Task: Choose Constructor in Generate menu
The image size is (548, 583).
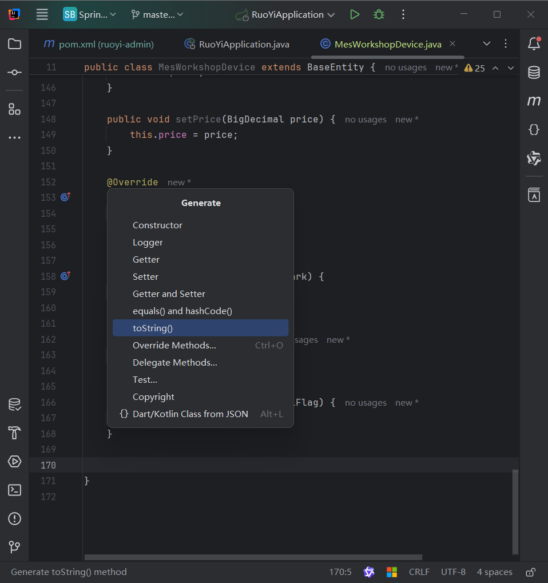Action: point(200,225)
